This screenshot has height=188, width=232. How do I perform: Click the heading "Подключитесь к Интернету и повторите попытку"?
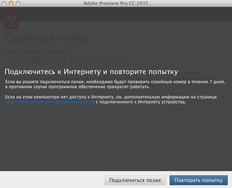click(91, 72)
